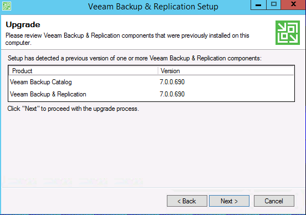
Task: Sort by the Version column header
Action: (226, 71)
